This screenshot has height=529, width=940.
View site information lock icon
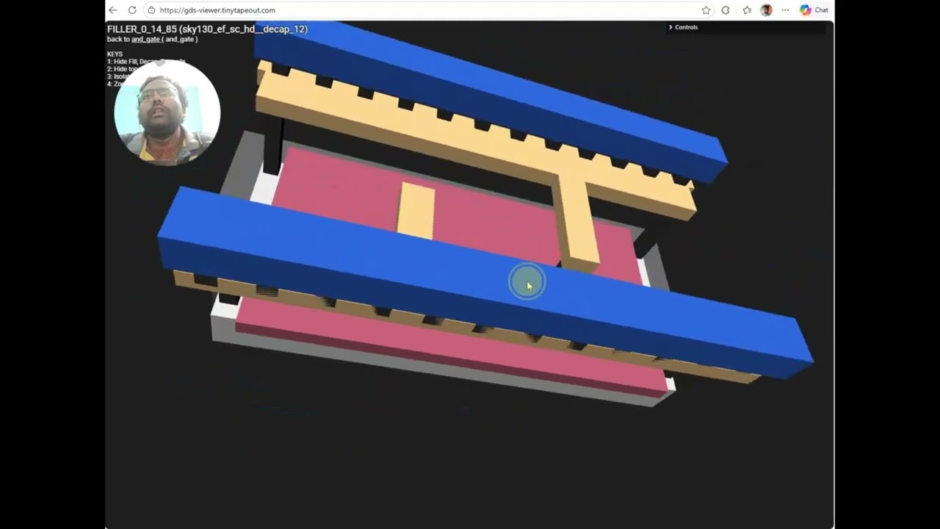tap(151, 10)
